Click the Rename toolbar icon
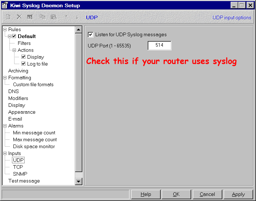256x201 pixels. 30,17
